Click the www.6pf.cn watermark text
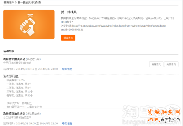The height and width of the screenshot is (126, 183). (164, 119)
